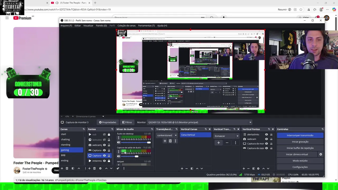The image size is (338, 190).
Task: Open transition properties dots in Transições panel
Action: [175, 141]
